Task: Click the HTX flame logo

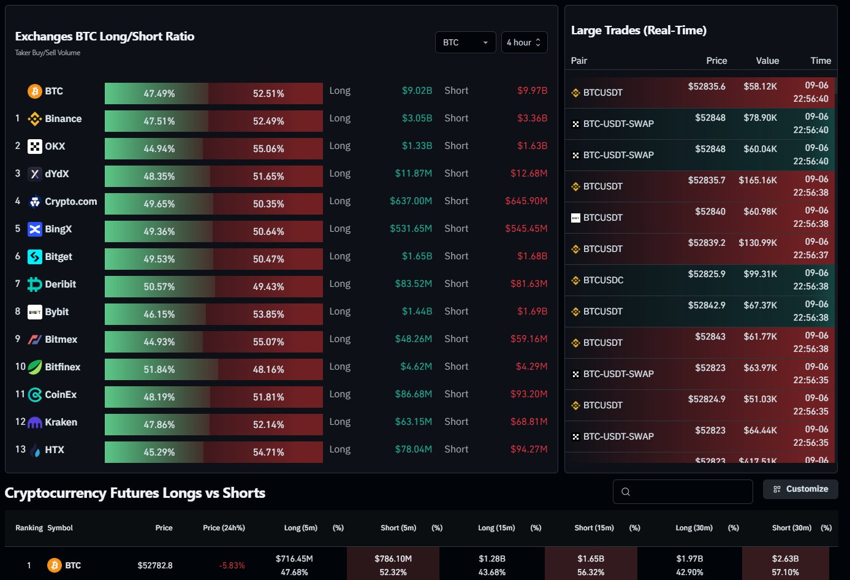Action: click(x=35, y=450)
